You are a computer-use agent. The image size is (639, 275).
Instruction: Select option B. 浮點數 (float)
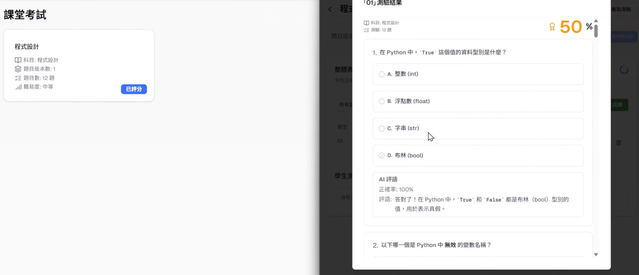pyautogui.click(x=478, y=101)
